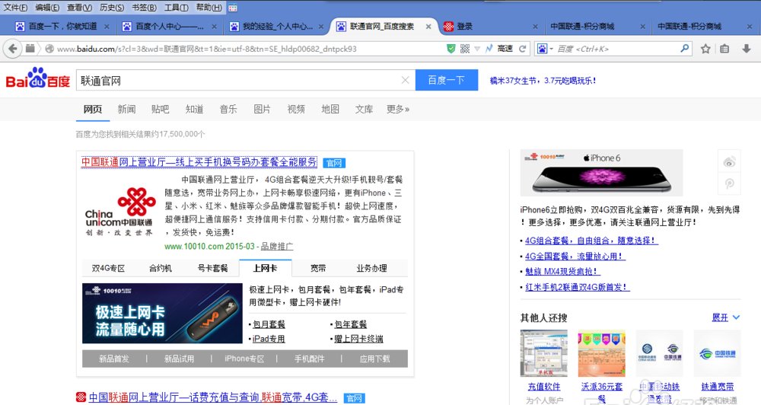Click the 充值软件 thumbnail image
The image size is (761, 405).
[x=543, y=353]
